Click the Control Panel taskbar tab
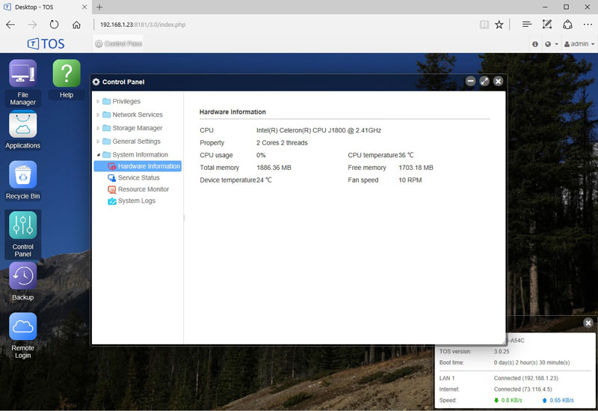Image resolution: width=598 pixels, height=411 pixels. click(118, 43)
